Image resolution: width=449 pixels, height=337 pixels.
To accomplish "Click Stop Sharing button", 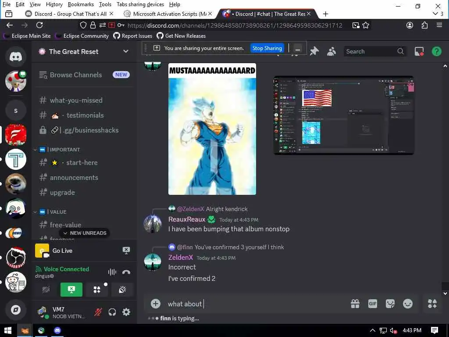I will (267, 48).
